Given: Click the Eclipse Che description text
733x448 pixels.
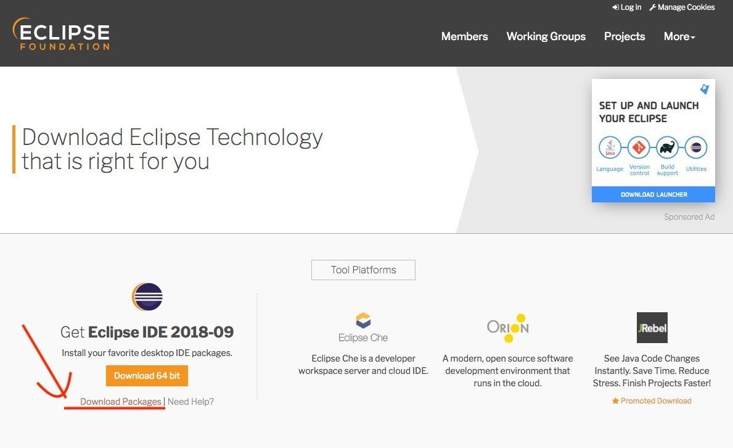Looking at the screenshot, I should pos(363,365).
